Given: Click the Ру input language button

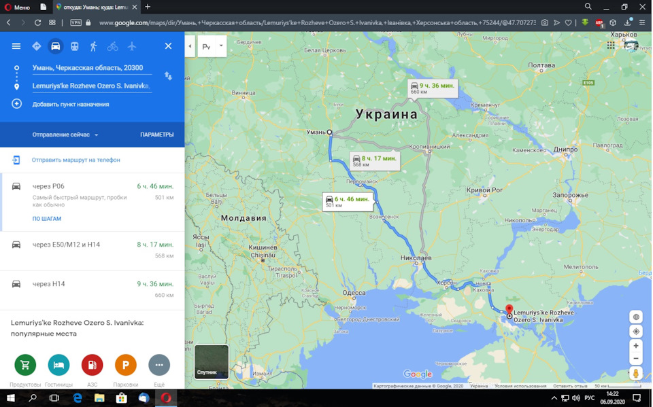Looking at the screenshot, I should (x=207, y=47).
